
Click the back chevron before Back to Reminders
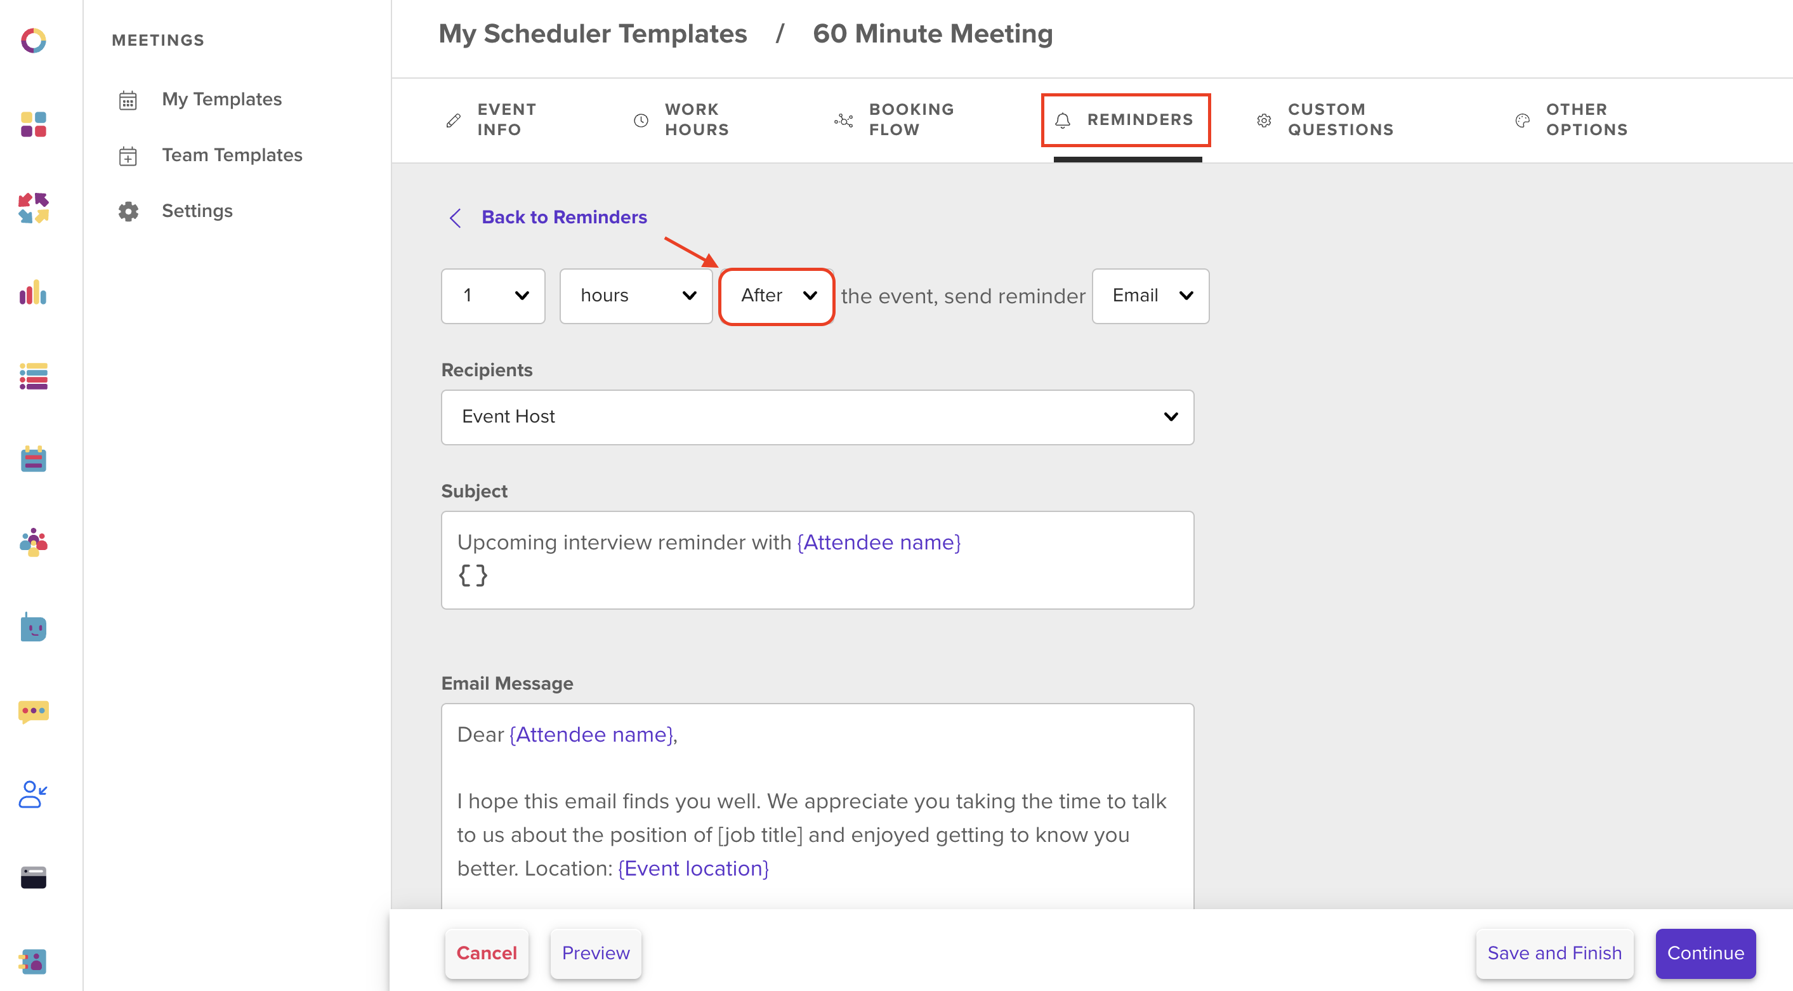(455, 218)
